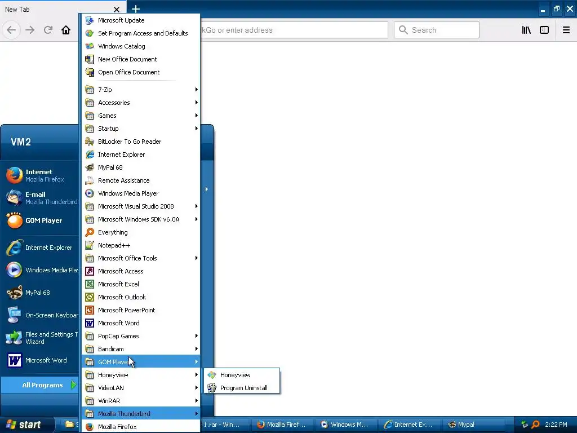Open the WinRAR folder
This screenshot has width=577, height=433.
click(x=140, y=401)
